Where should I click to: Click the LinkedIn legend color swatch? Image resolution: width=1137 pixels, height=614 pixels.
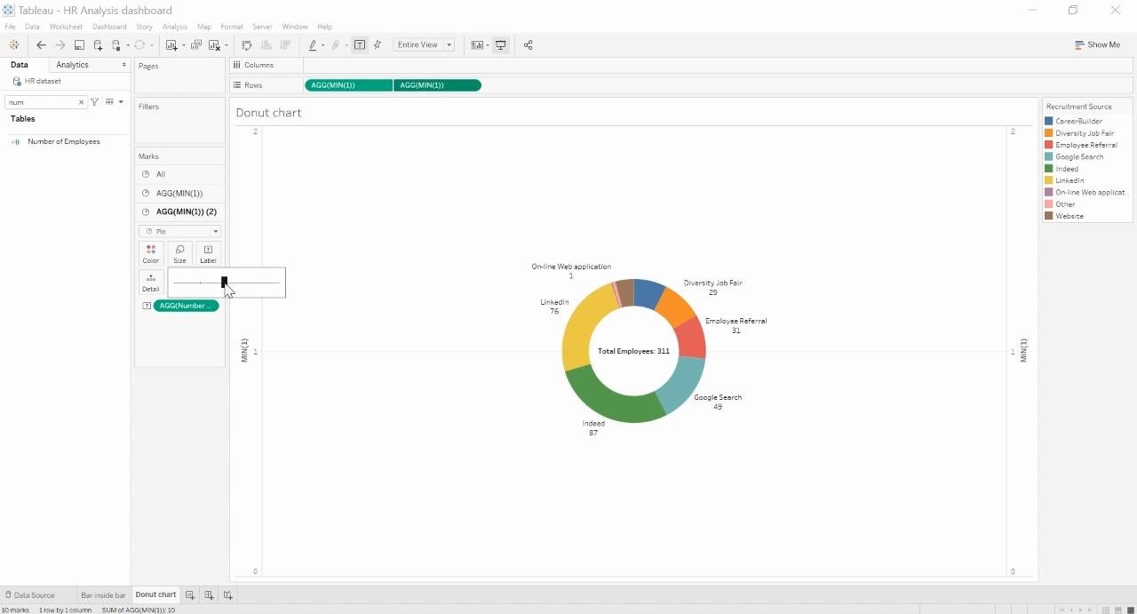coord(1049,180)
